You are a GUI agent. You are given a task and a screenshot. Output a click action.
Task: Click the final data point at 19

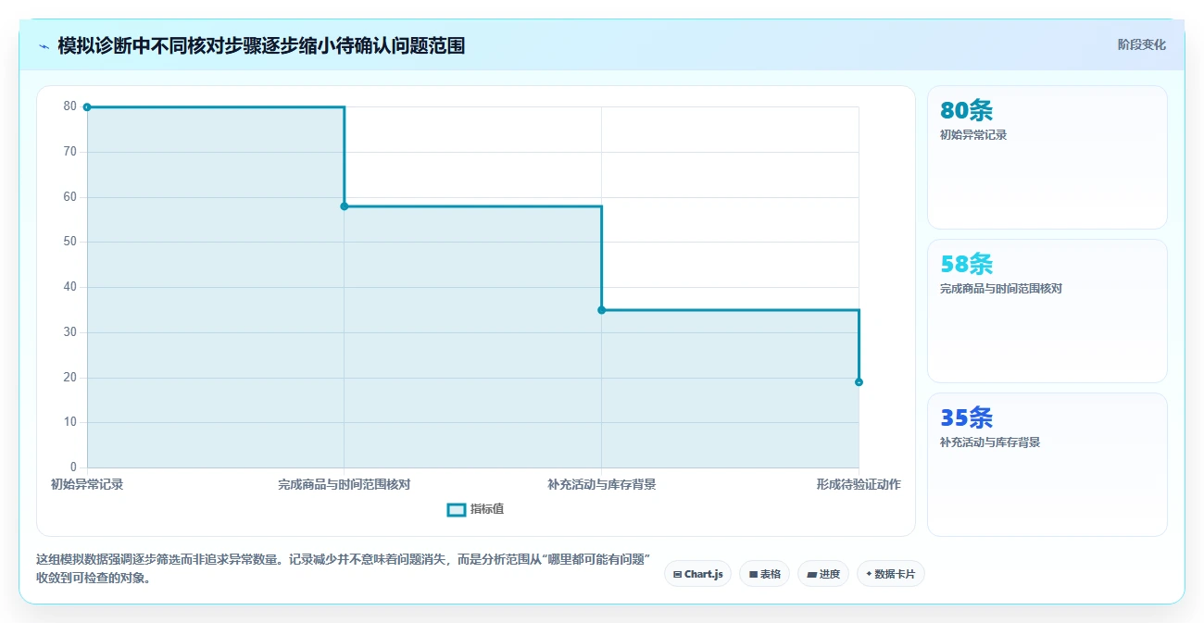(x=859, y=382)
